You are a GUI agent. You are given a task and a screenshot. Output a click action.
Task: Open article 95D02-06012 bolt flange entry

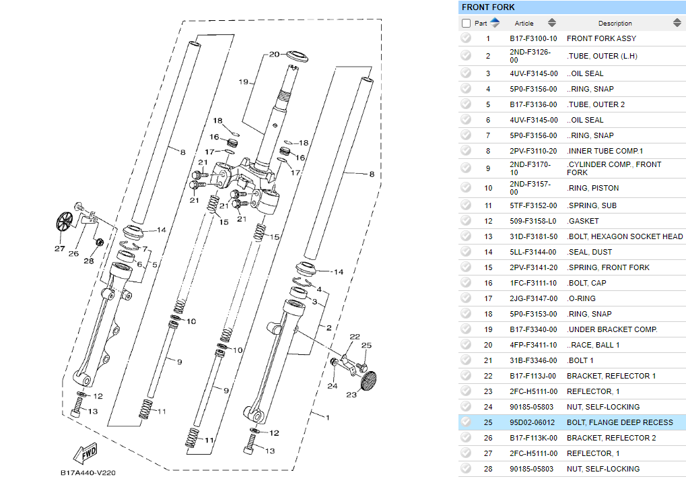pos(533,422)
